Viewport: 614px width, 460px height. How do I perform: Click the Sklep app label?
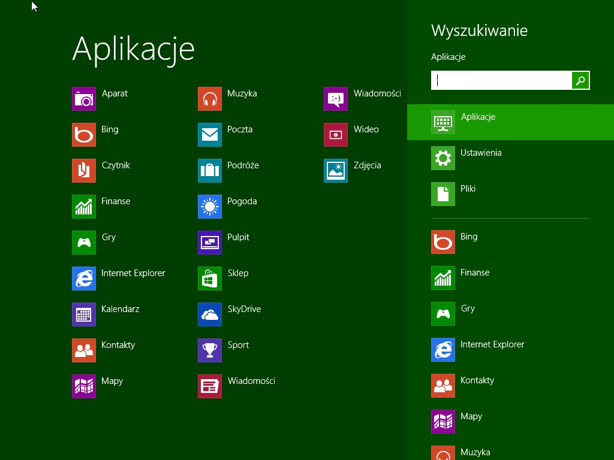tap(238, 273)
